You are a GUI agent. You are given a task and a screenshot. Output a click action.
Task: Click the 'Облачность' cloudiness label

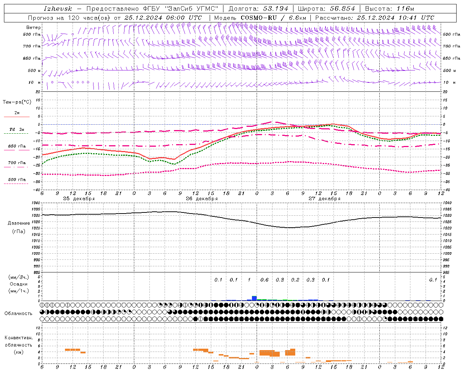(18, 313)
